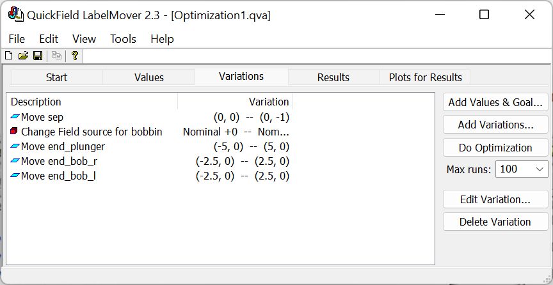Click the Copy toolbar icon
Screen dimensions: 553x285
pos(56,56)
